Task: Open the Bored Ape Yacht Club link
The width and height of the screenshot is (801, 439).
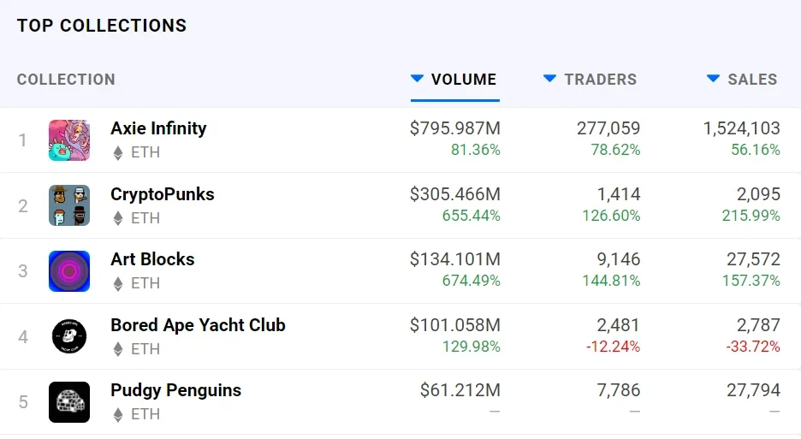Action: (x=198, y=325)
